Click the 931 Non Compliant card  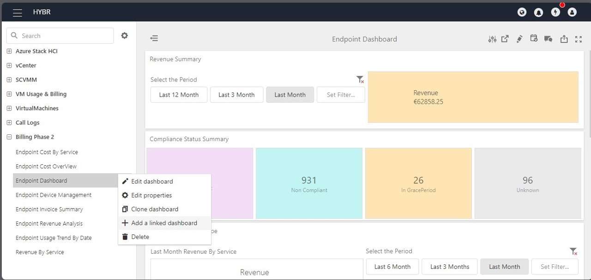point(309,183)
